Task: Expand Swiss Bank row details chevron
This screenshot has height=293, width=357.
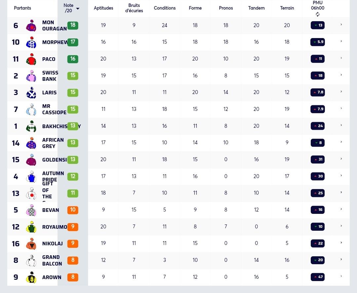Action: point(341,75)
